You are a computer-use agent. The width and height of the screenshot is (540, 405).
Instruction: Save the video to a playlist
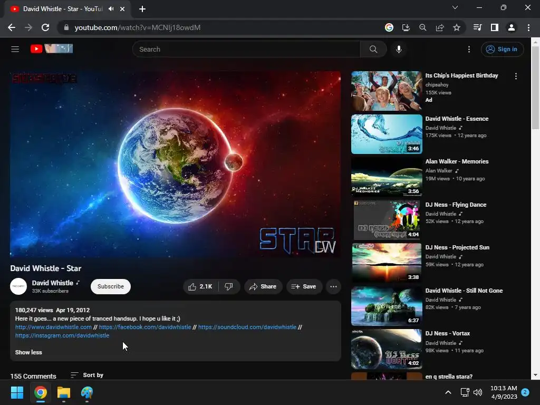pos(304,286)
